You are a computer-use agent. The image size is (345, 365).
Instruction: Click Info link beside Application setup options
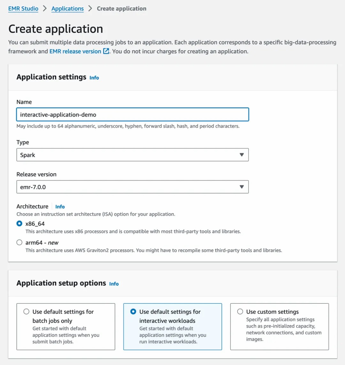114,284
